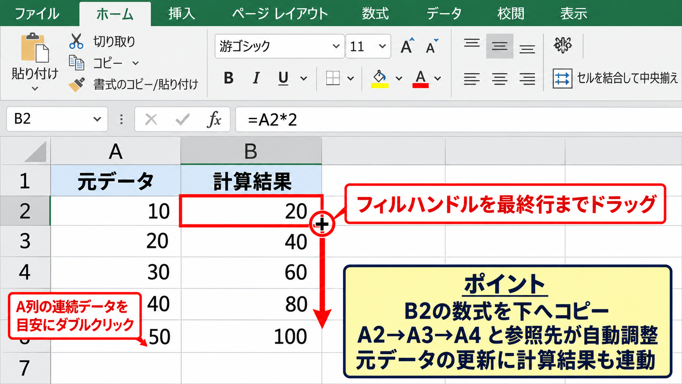
Task: Open font color palette dropdown arrow
Action: (438, 78)
